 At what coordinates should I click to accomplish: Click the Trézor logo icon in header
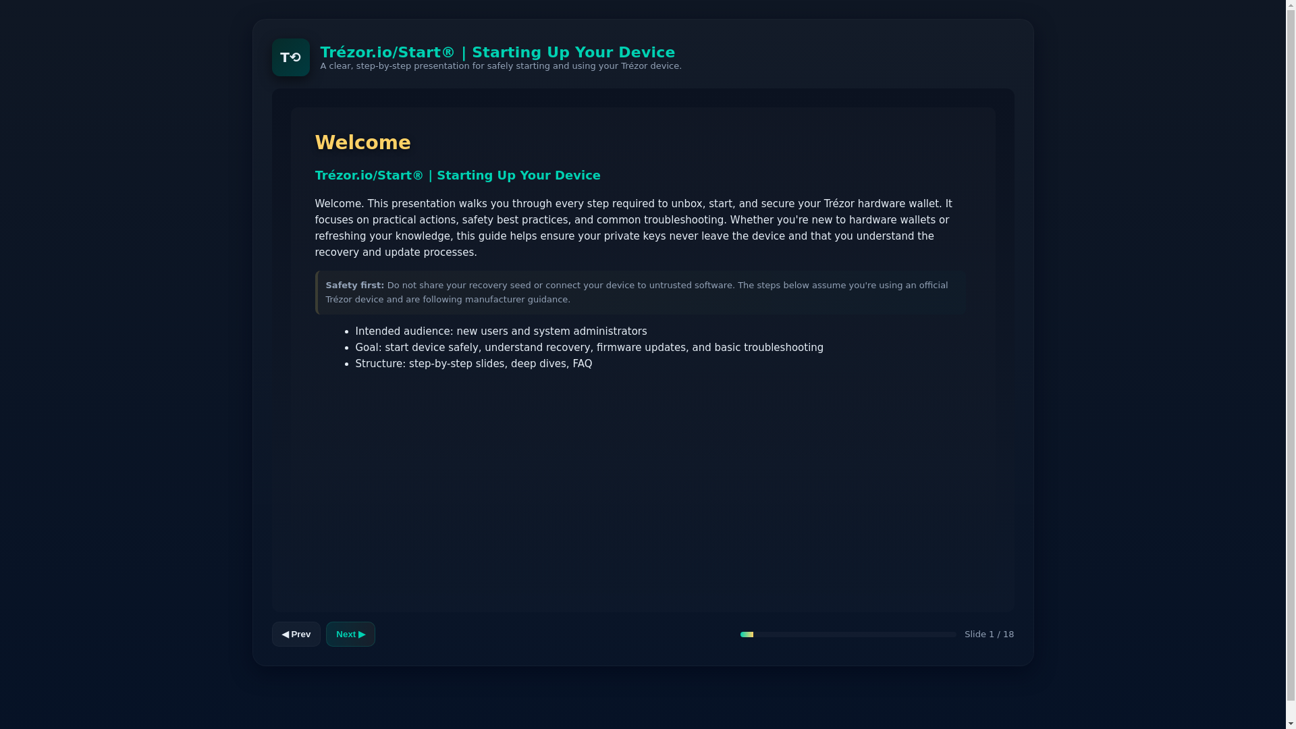(290, 57)
